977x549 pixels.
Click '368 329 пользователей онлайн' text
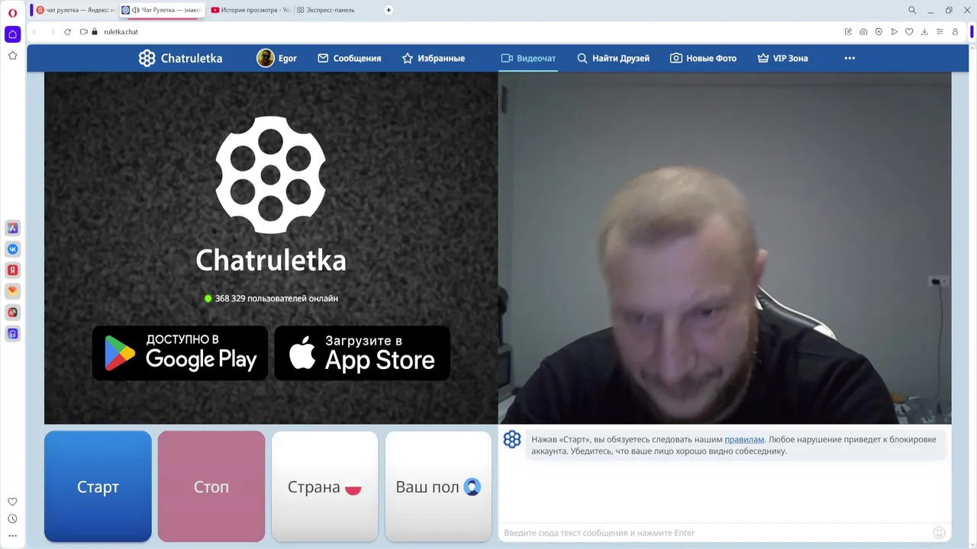[x=276, y=298]
